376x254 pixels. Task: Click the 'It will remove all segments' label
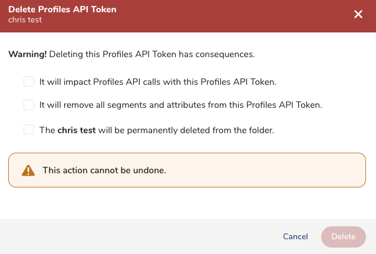tap(180, 105)
